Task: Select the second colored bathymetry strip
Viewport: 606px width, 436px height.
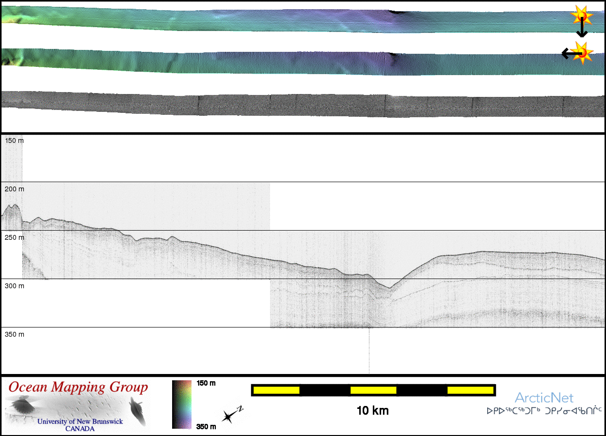Action: point(291,62)
